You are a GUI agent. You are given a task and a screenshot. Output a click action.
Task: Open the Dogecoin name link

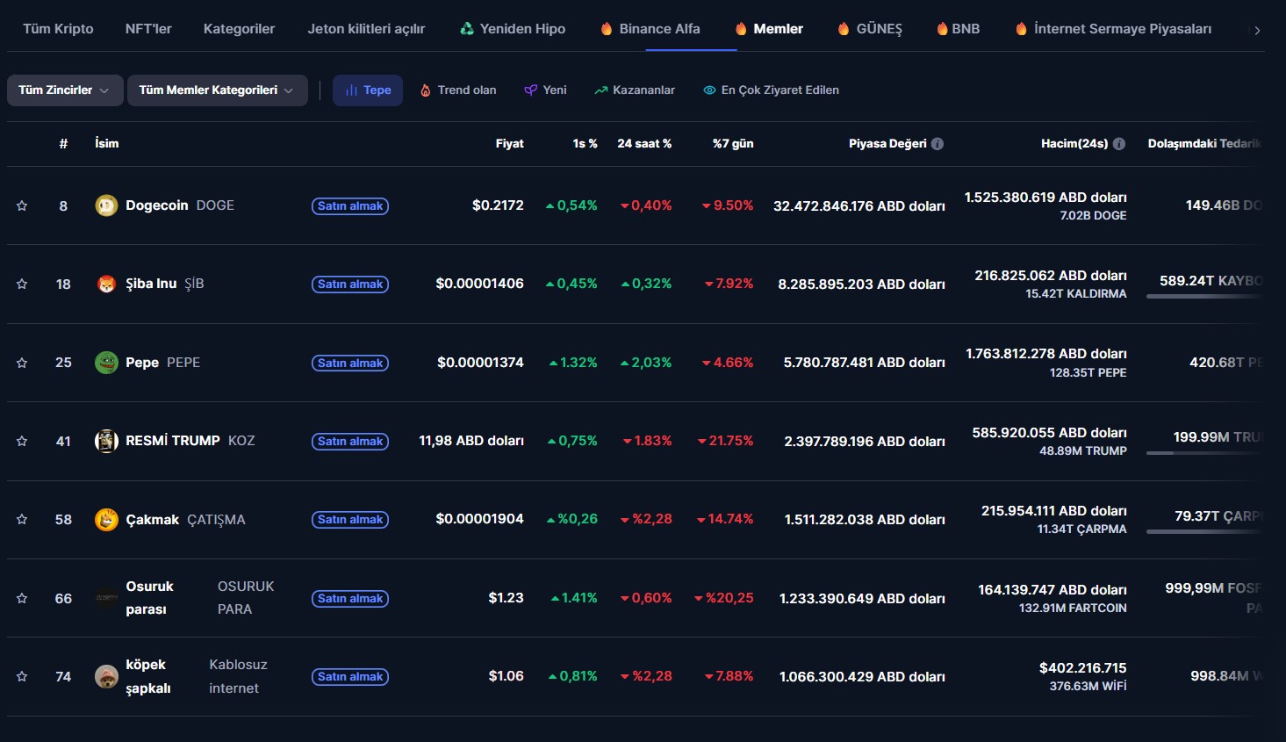click(157, 205)
